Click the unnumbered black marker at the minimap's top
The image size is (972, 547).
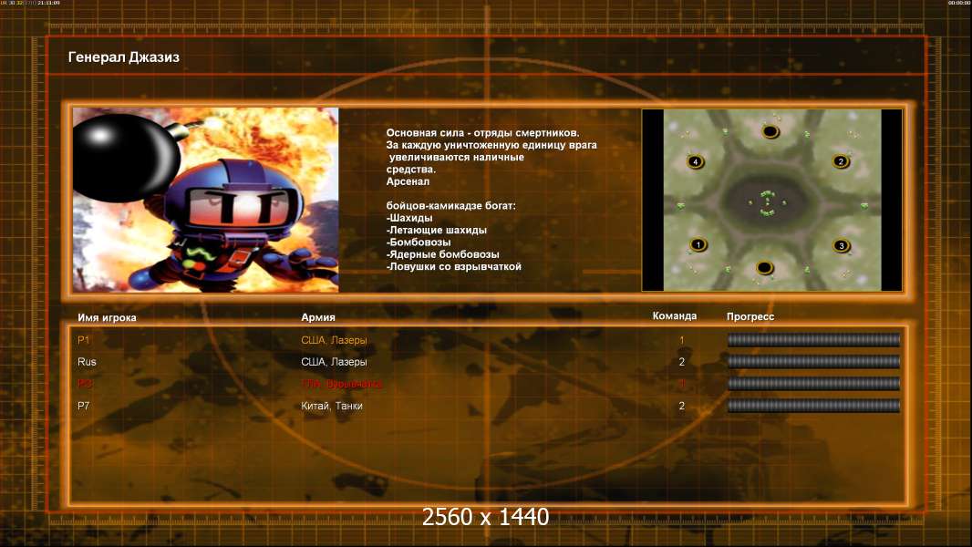tap(770, 131)
